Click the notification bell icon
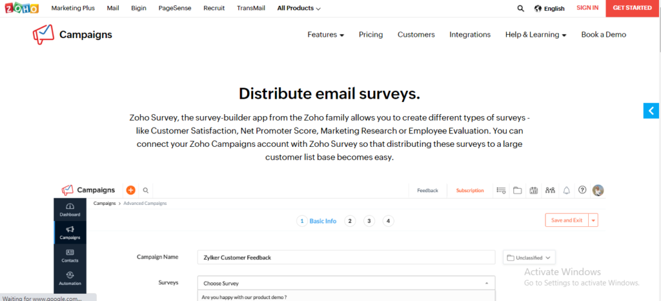The width and height of the screenshot is (661, 301). (x=567, y=190)
